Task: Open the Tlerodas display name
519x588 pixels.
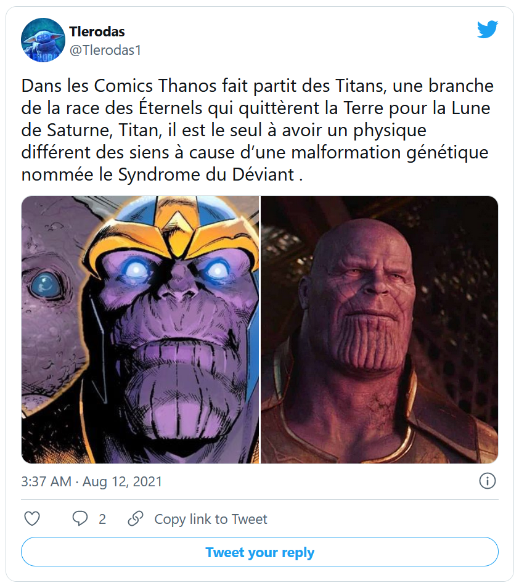Action: [x=97, y=31]
